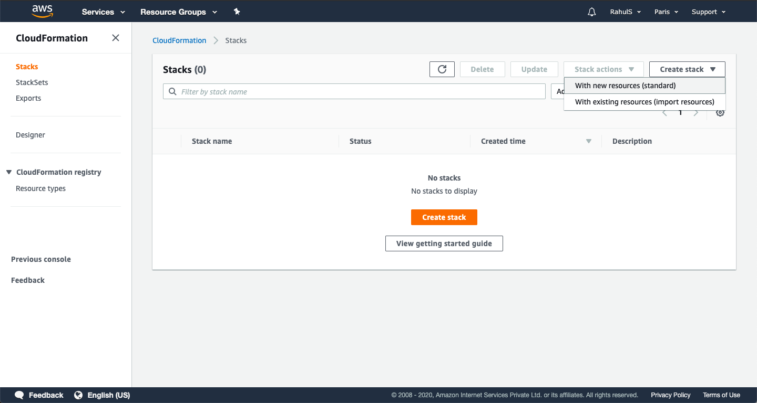Click View getting started guide button
Viewport: 757px width, 403px height.
(444, 243)
